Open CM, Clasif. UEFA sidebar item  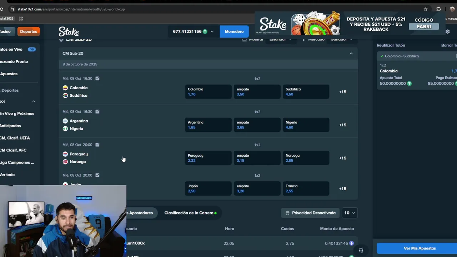(x=15, y=138)
